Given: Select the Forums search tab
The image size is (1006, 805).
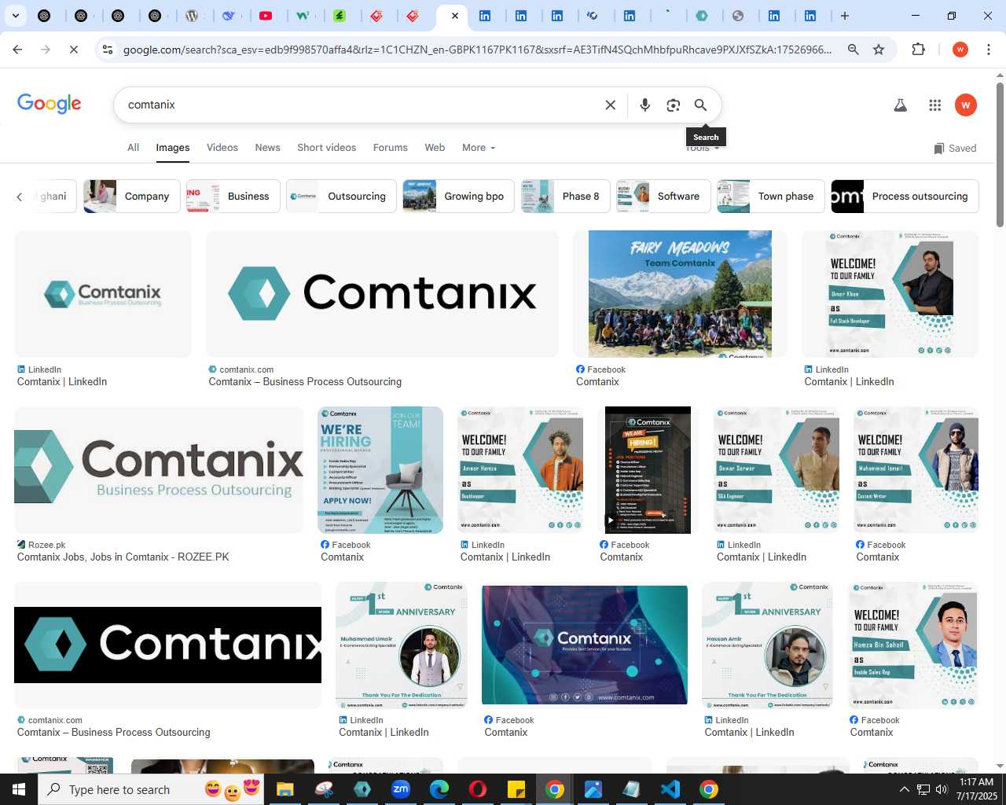Looking at the screenshot, I should click(x=390, y=148).
